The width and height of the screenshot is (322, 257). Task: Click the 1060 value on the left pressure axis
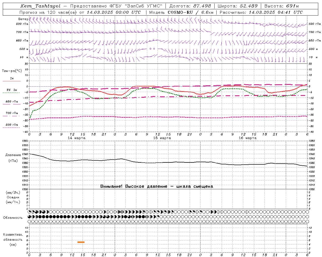[x=25, y=141]
